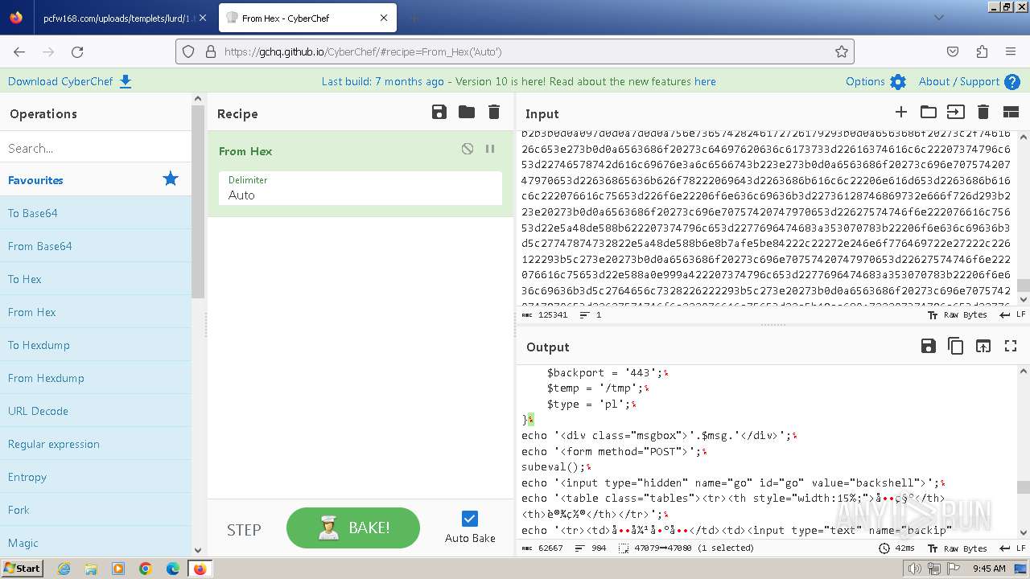This screenshot has width=1030, height=579.
Task: Select the From Hexdump operation
Action: tap(96, 378)
